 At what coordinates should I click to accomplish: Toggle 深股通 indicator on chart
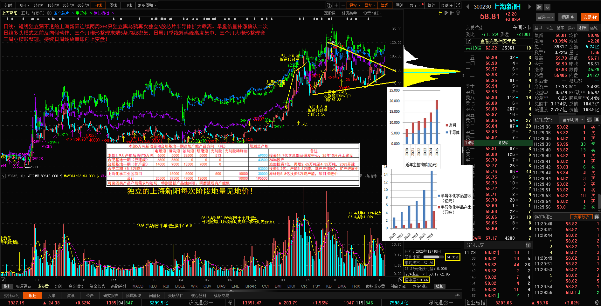pos(330,13)
